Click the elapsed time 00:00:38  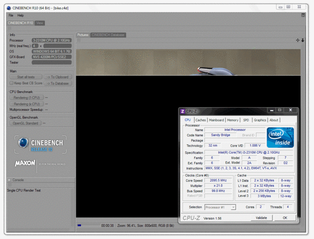[107, 225]
